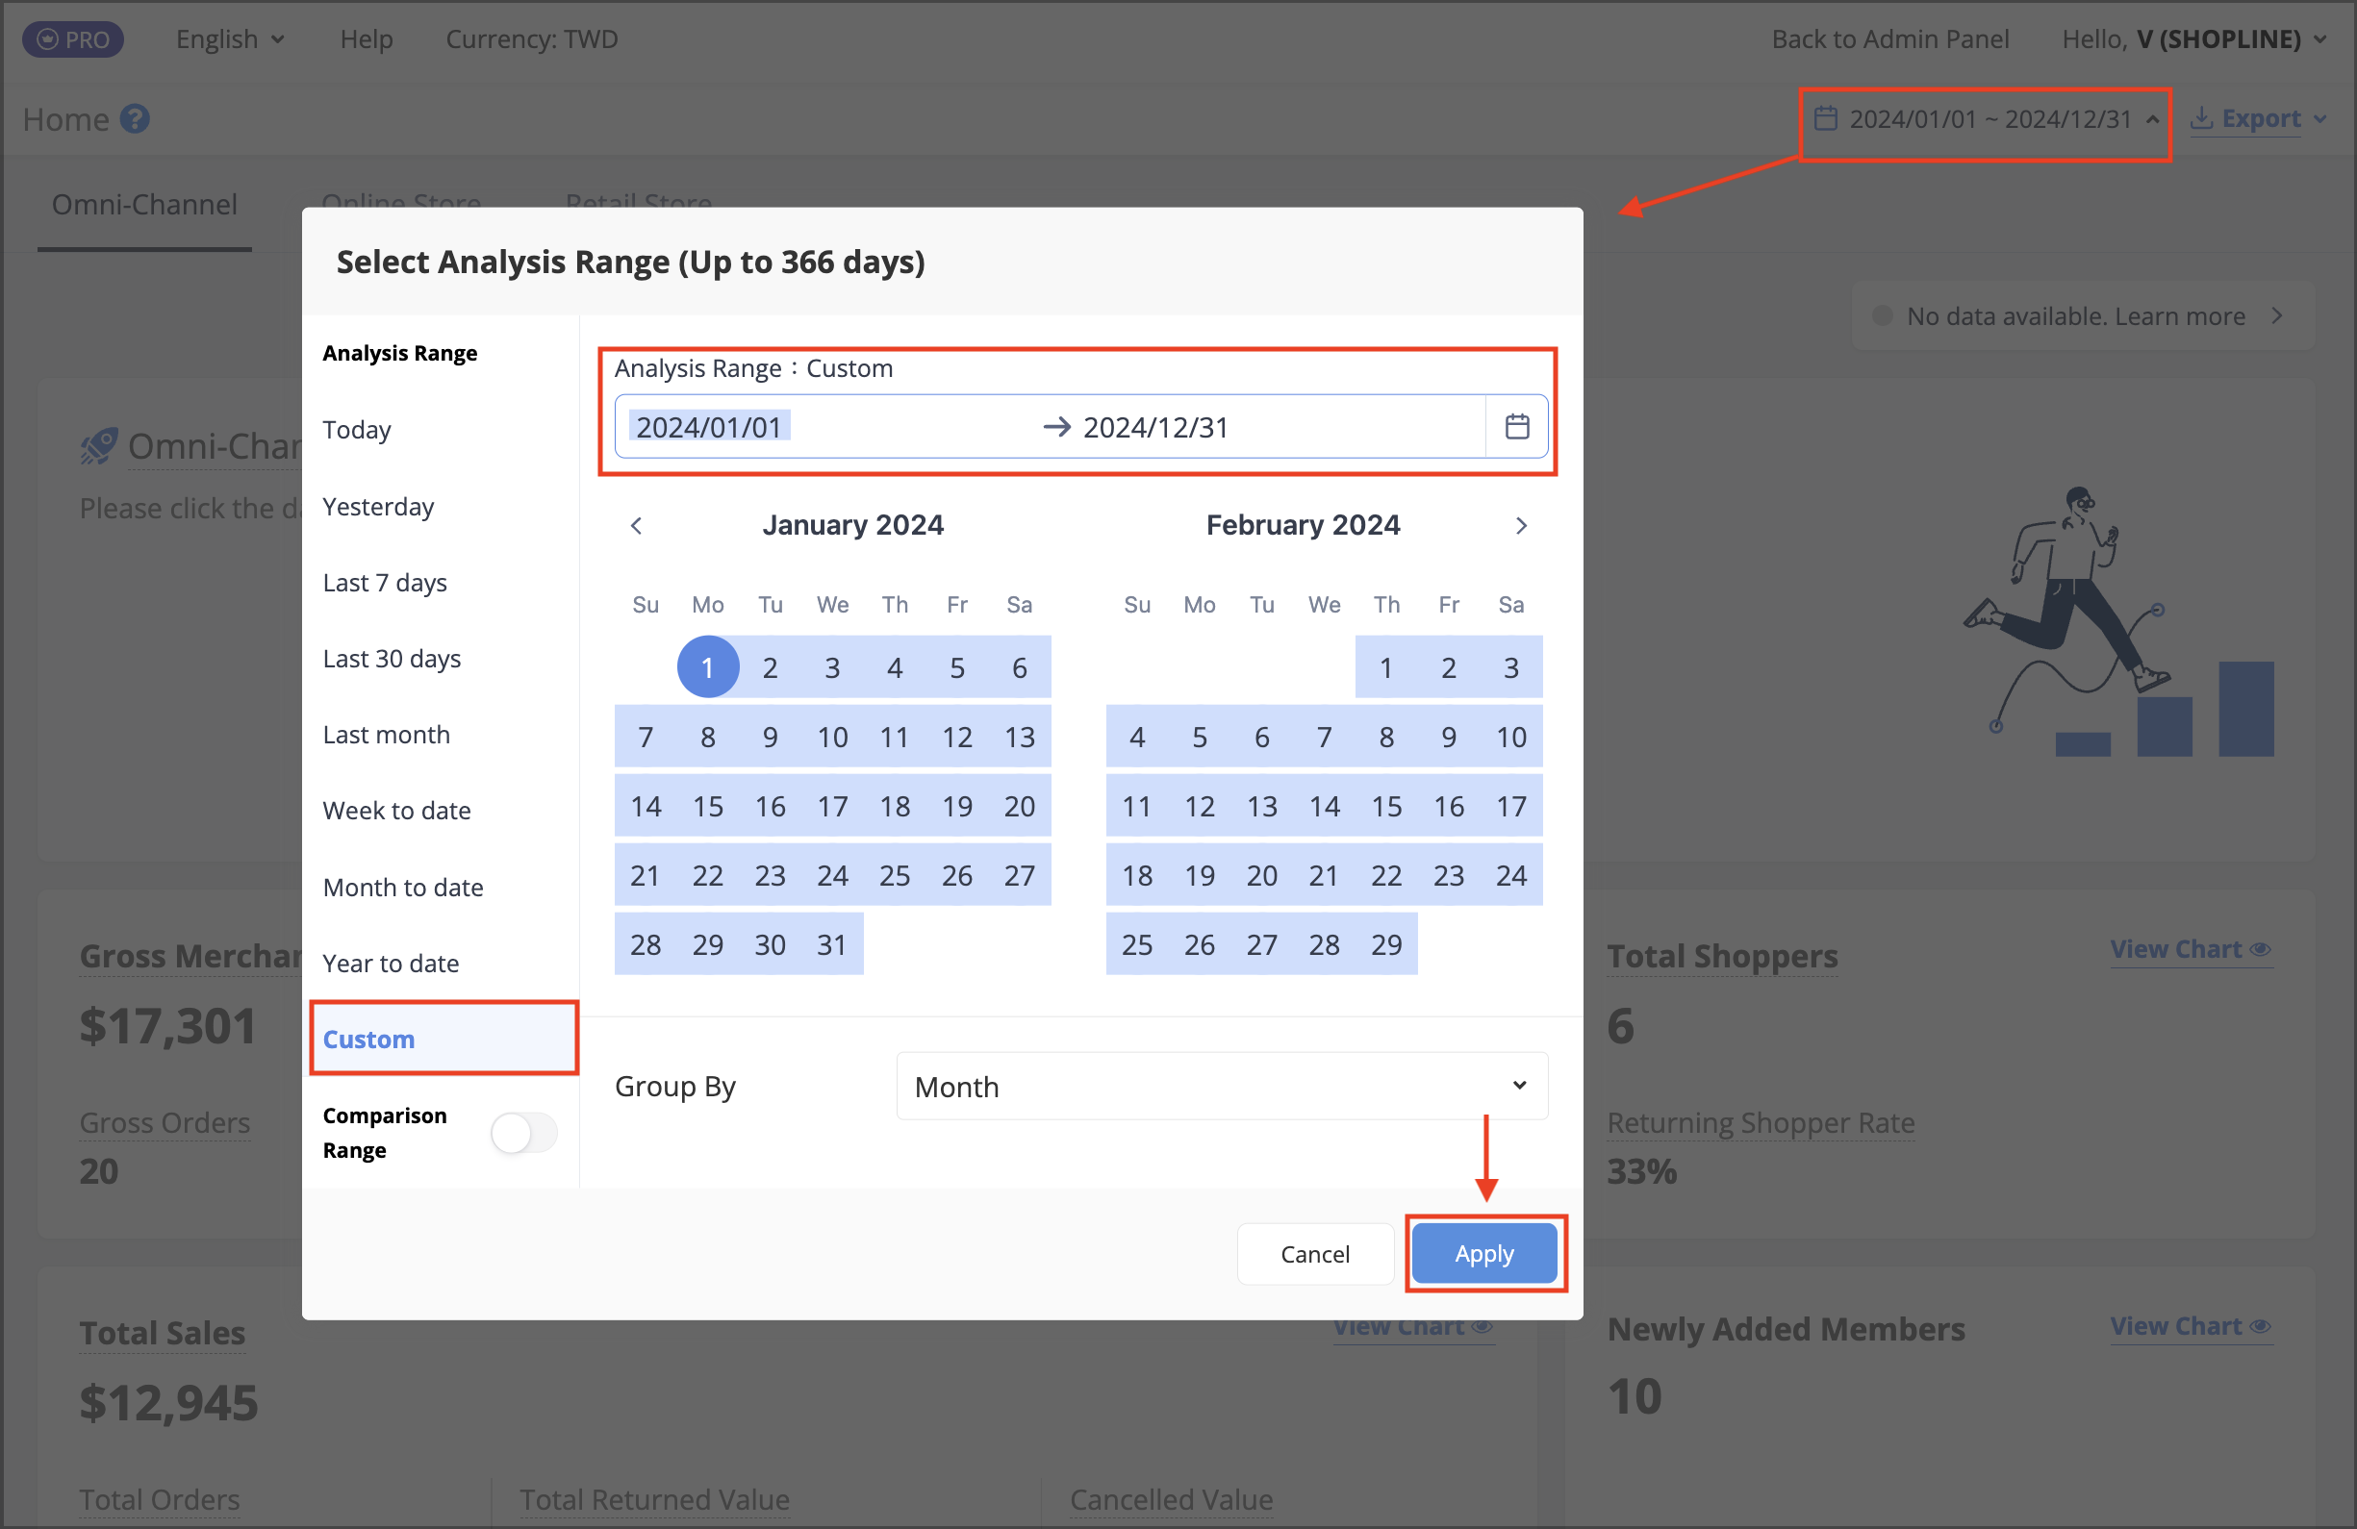The height and width of the screenshot is (1529, 2357).
Task: Click Back to Admin Panel link
Action: click(x=1889, y=38)
